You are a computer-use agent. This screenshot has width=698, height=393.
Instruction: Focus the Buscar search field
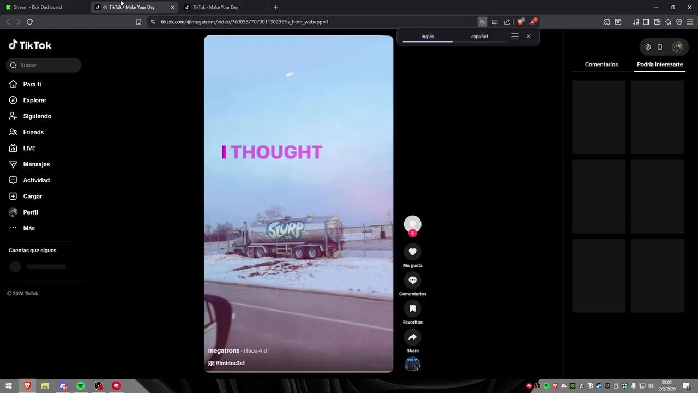click(44, 65)
